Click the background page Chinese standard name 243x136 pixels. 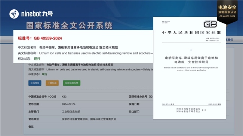coord(80,64)
